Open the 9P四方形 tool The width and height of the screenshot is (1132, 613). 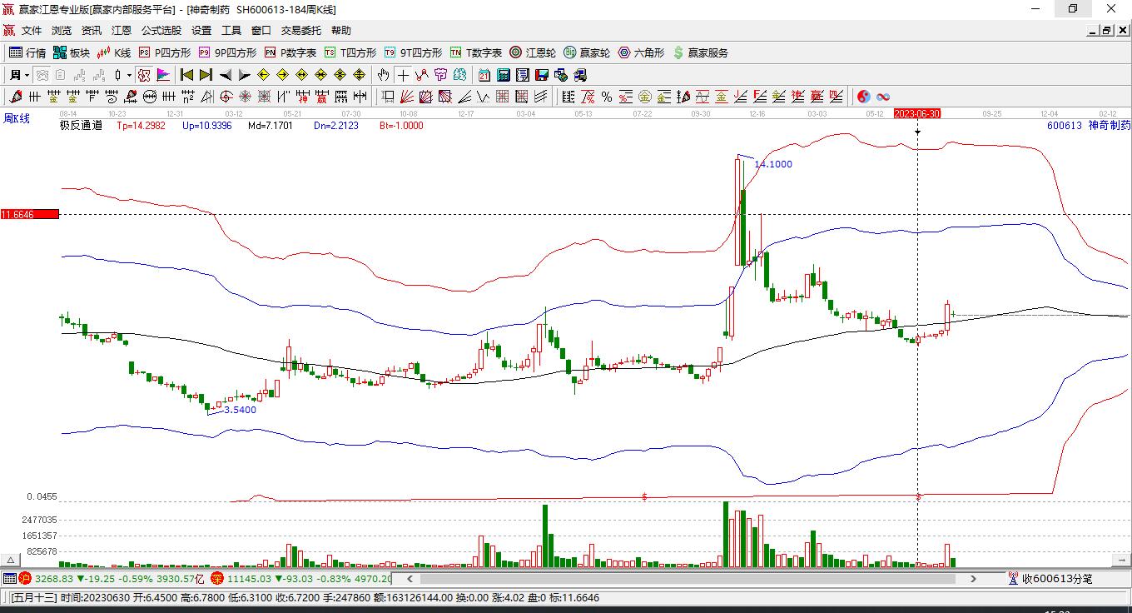click(x=227, y=52)
